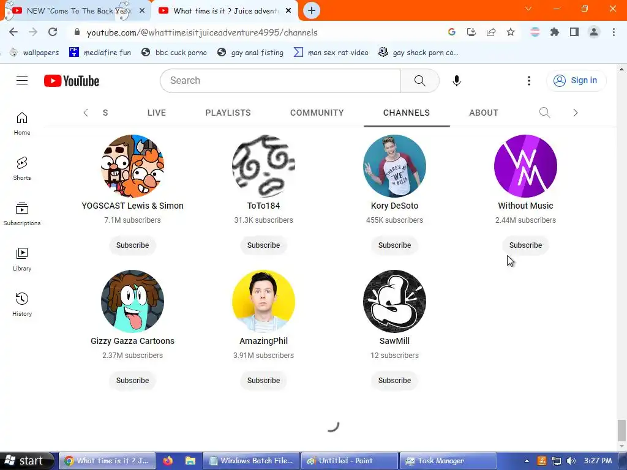Subscribe to Without Music
Screen dimensions: 627x470
tap(525, 245)
